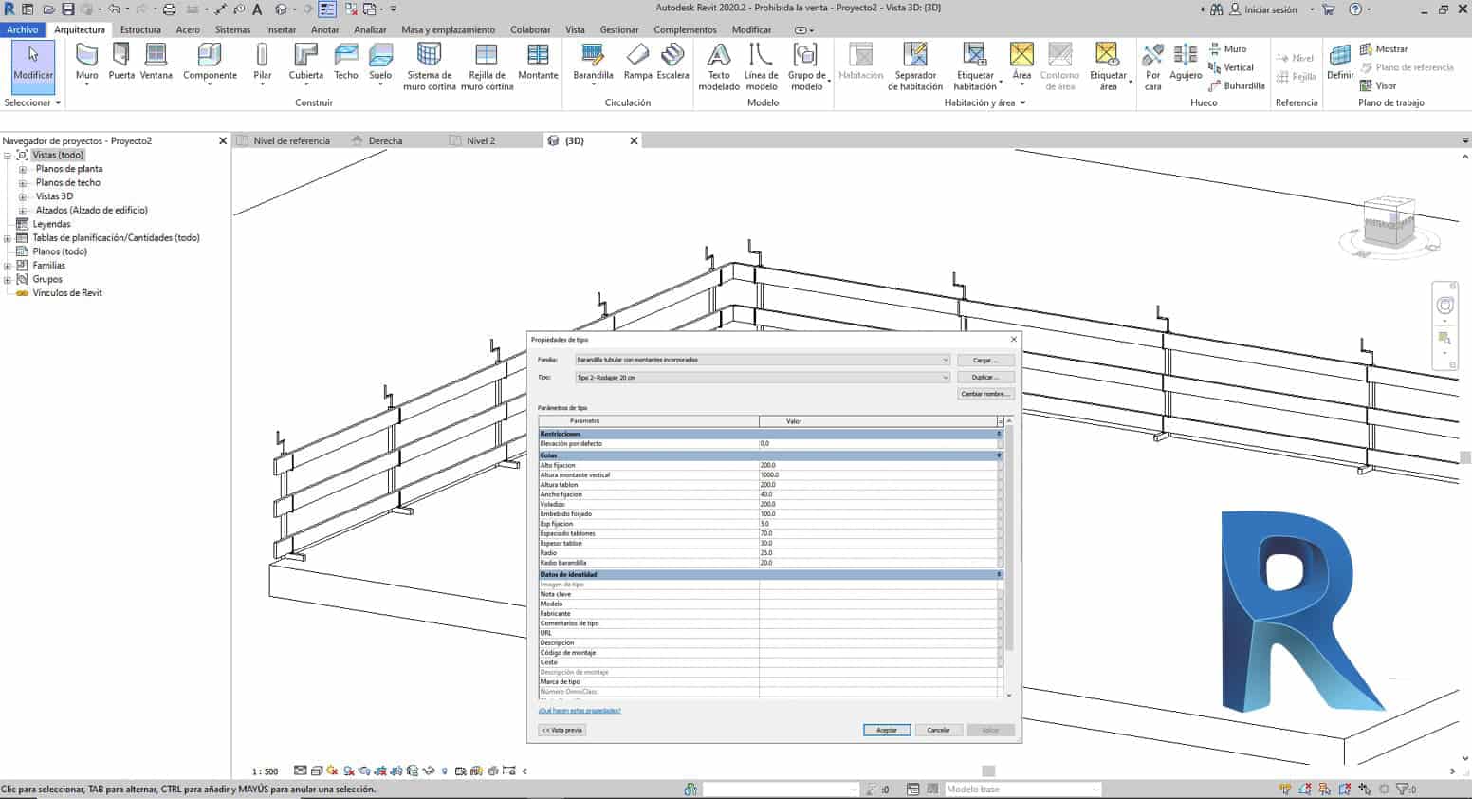Select the Cubierta roof tool
The width and height of the screenshot is (1472, 799).
(x=305, y=63)
